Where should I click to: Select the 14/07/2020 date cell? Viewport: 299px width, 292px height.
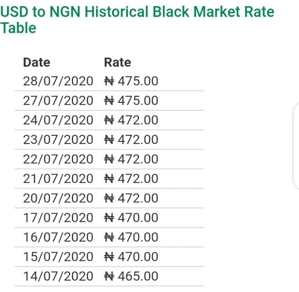click(58, 276)
